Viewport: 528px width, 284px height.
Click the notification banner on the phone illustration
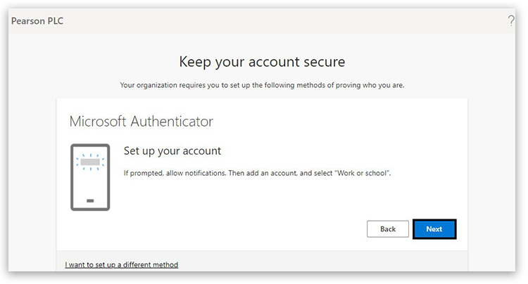tap(90, 162)
